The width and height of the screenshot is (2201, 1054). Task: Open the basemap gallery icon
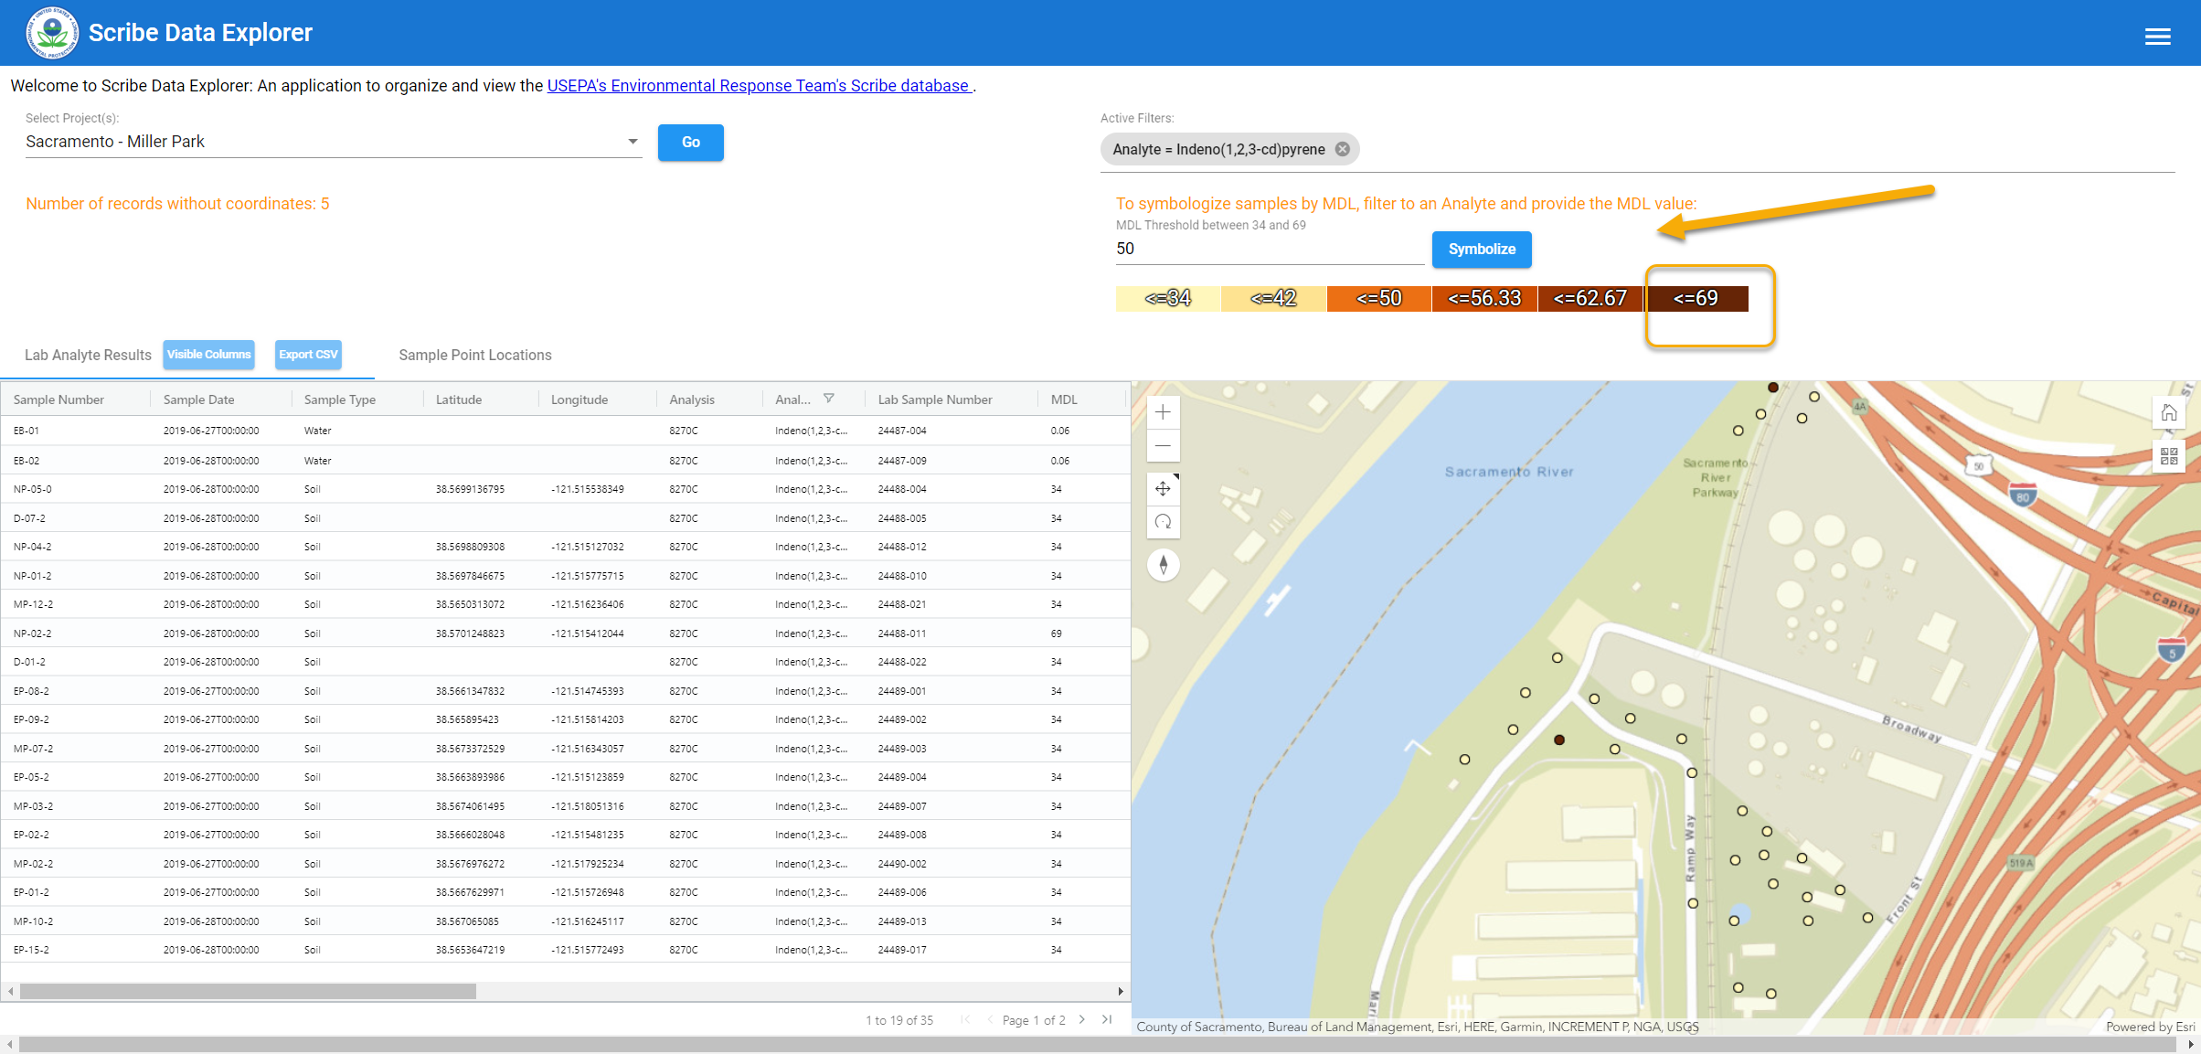click(2168, 455)
